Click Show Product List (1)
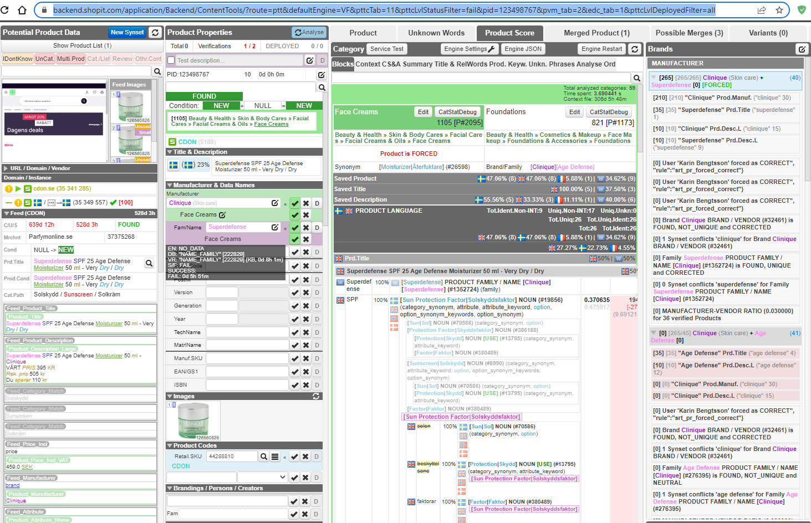This screenshot has width=811, height=523. pos(82,45)
